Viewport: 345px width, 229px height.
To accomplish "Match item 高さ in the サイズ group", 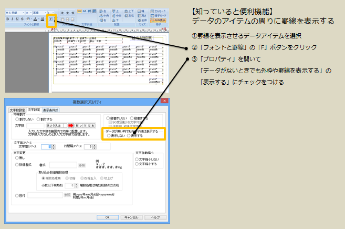I will [x=142, y=16].
